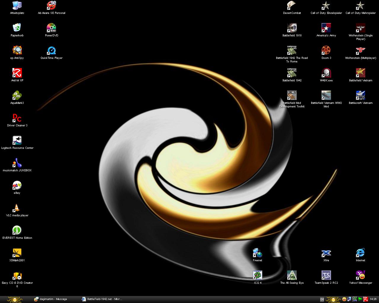Open TeamSpeak 2 RC2 shortcut
The height and width of the screenshot is (303, 379).
coord(326,276)
